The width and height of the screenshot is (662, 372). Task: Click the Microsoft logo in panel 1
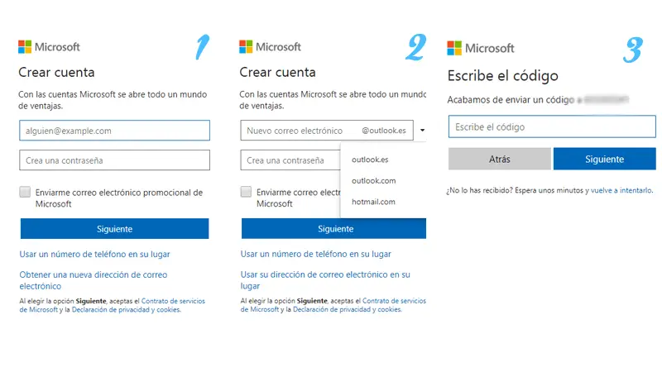pos(50,47)
